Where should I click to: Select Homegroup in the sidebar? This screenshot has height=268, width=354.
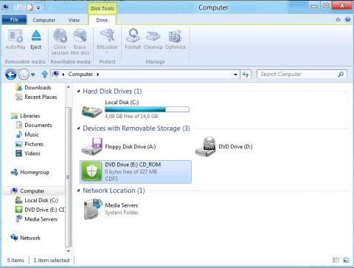pos(29,172)
